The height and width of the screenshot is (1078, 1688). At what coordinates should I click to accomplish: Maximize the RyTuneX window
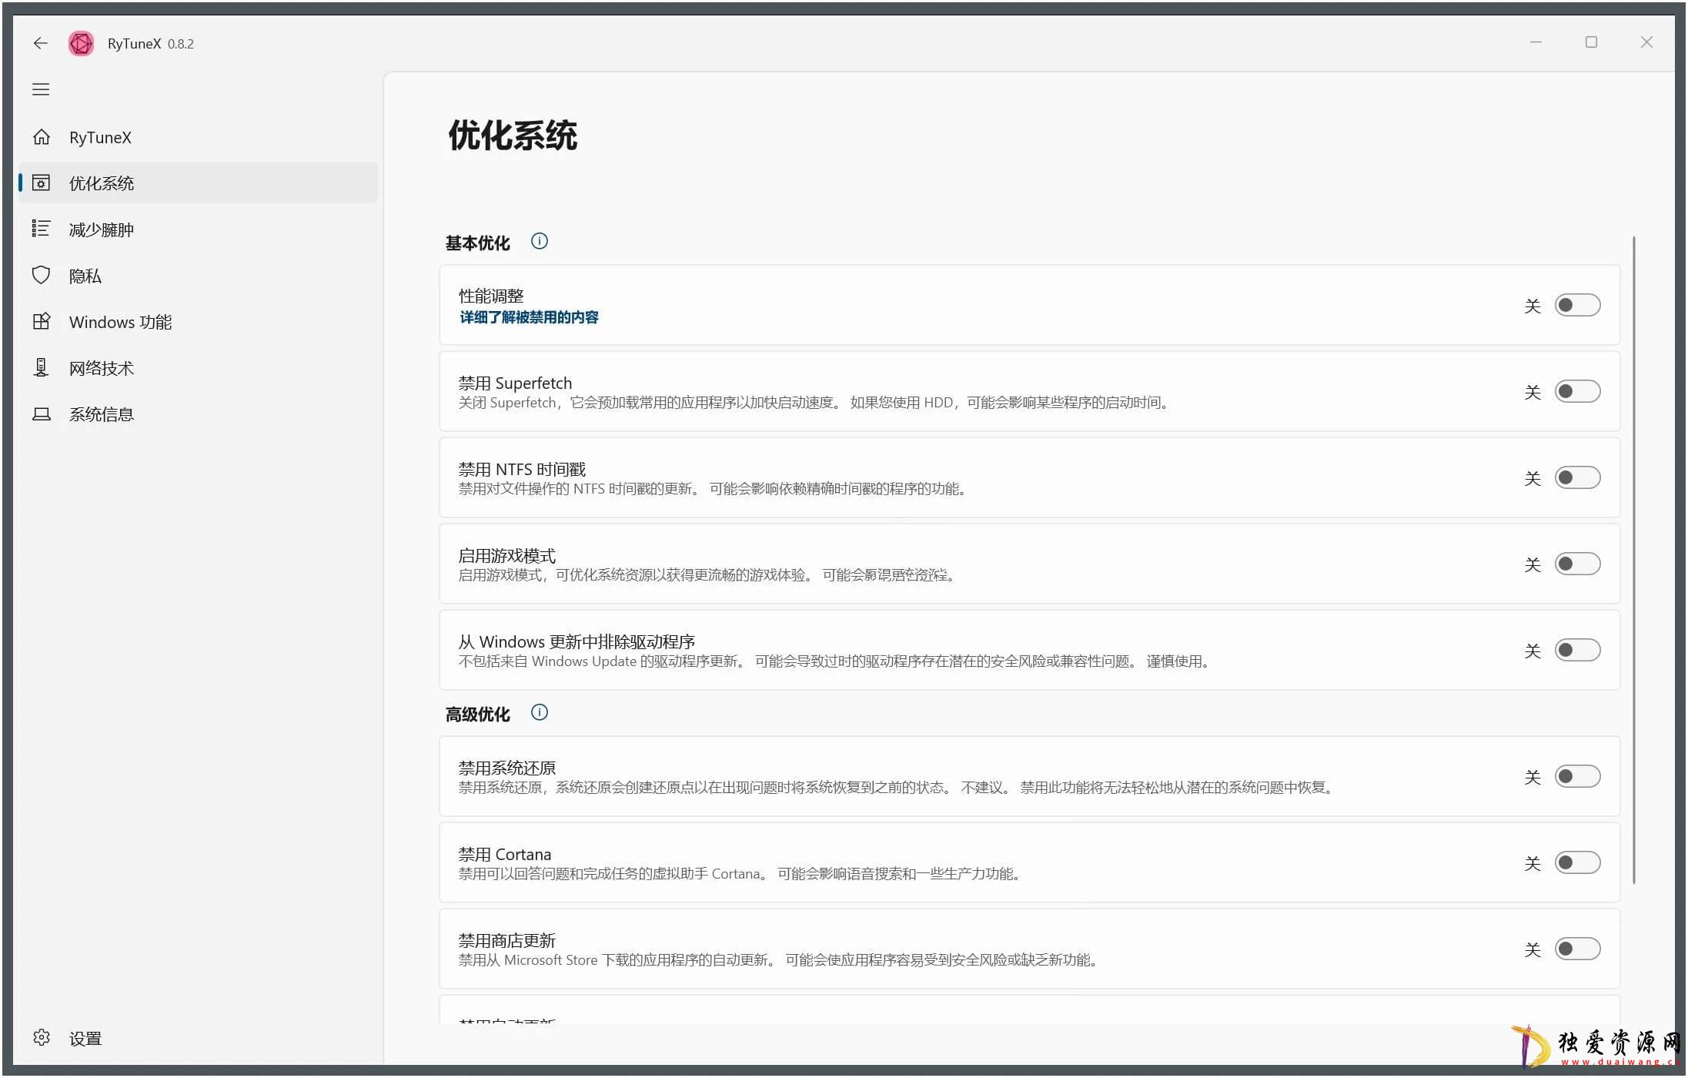point(1591,42)
